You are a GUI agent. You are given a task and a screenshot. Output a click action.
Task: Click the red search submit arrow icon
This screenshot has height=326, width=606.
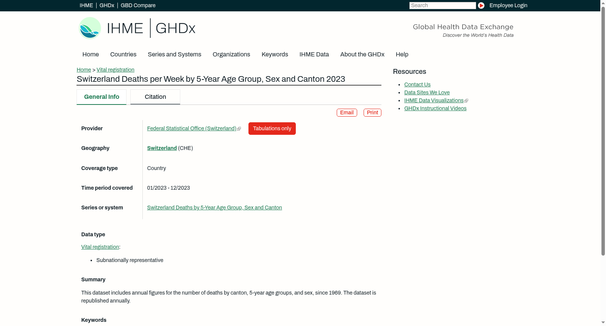coord(481,5)
